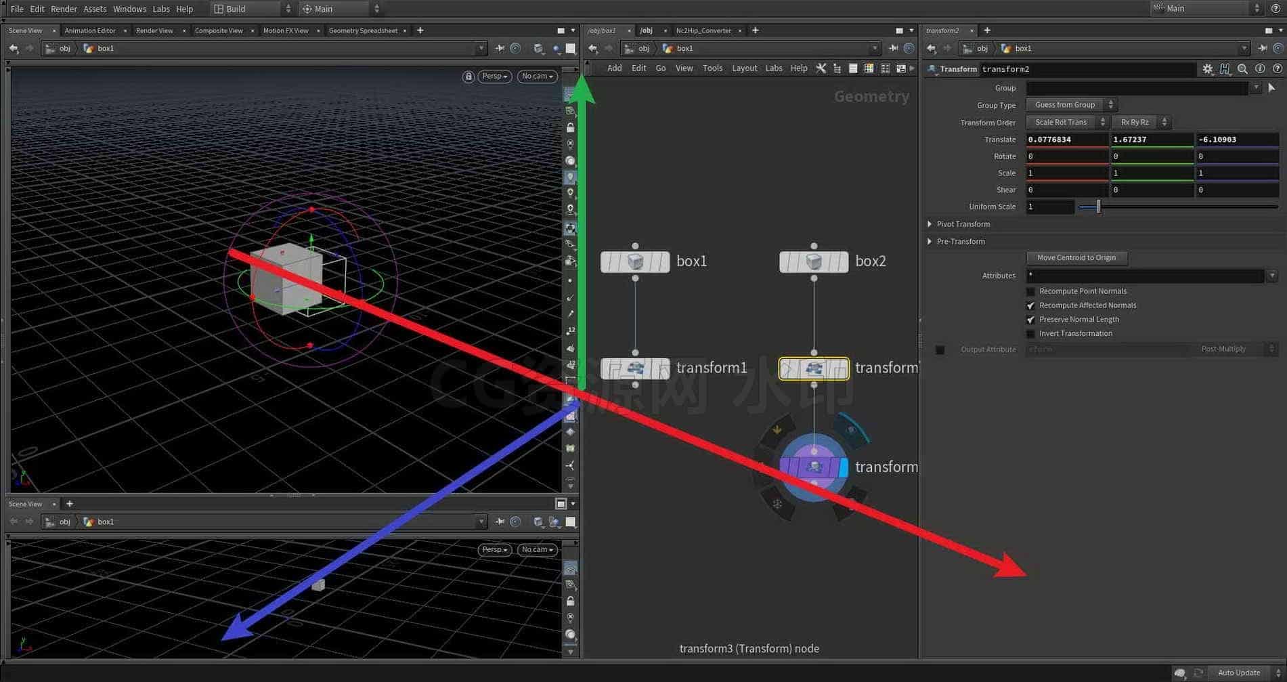Pin the parameter pane using the pin icon
The width and height of the screenshot is (1287, 682).
[x=1262, y=48]
